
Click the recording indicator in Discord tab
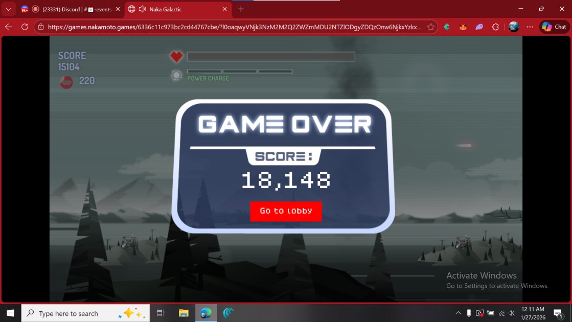click(x=35, y=9)
